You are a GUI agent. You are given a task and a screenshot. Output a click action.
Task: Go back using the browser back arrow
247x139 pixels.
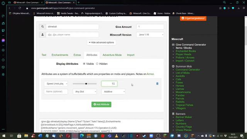[9, 8]
